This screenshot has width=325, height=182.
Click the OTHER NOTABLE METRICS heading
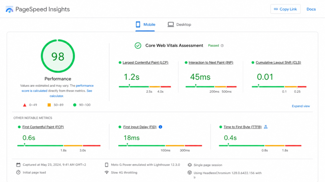coord(33,118)
